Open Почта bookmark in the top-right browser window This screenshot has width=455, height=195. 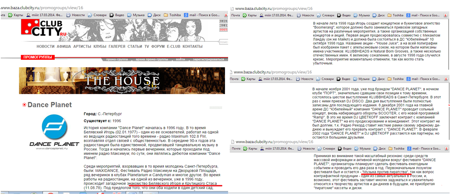click(235, 15)
